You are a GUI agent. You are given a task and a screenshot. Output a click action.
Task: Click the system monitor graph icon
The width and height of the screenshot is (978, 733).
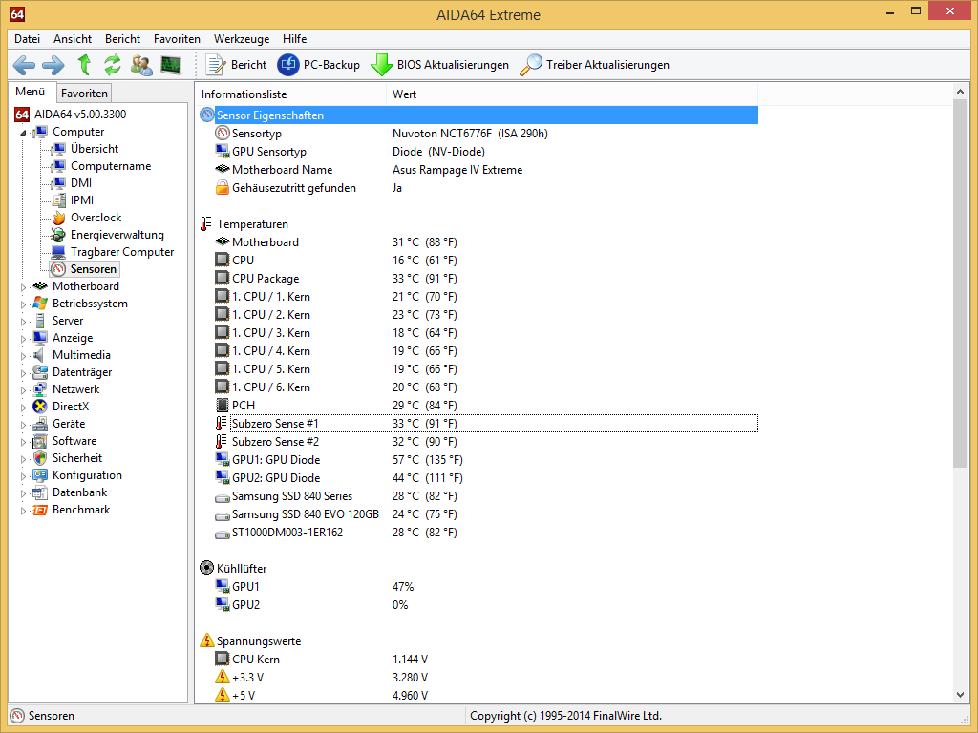(x=171, y=65)
